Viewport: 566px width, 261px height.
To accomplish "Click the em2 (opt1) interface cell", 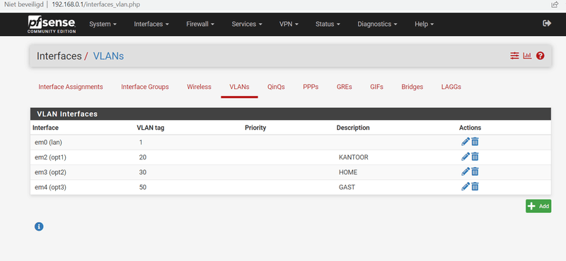I will pyautogui.click(x=50, y=157).
